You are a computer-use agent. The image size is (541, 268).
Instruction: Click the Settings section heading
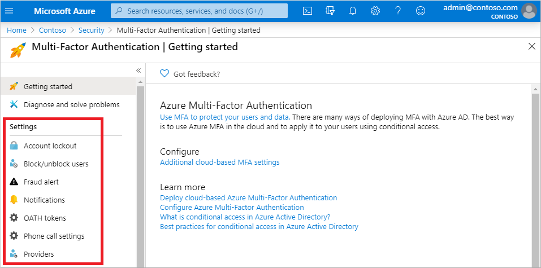point(23,127)
